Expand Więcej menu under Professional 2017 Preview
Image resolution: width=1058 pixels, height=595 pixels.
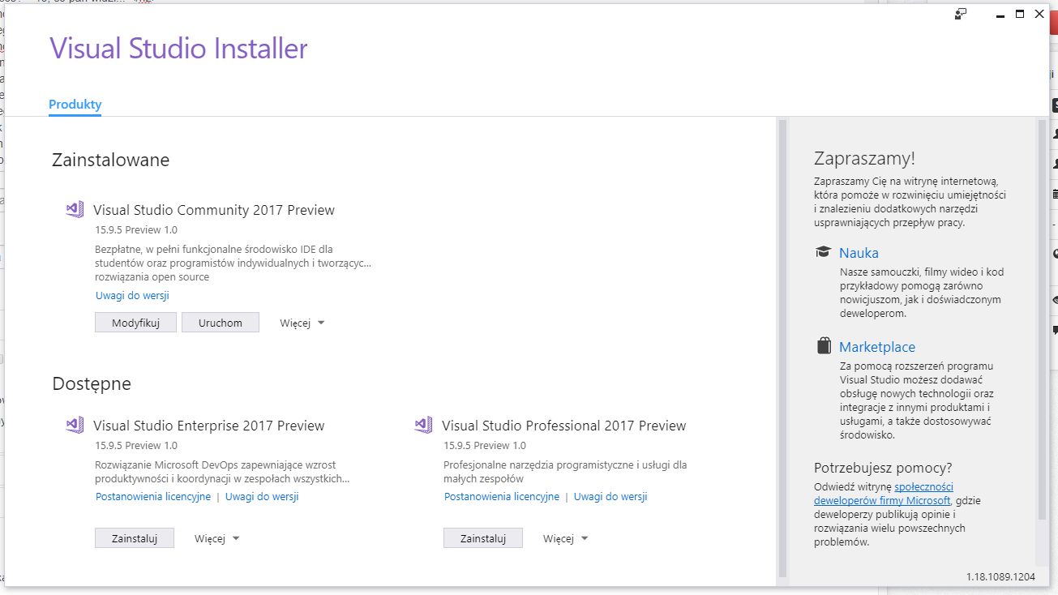(566, 538)
